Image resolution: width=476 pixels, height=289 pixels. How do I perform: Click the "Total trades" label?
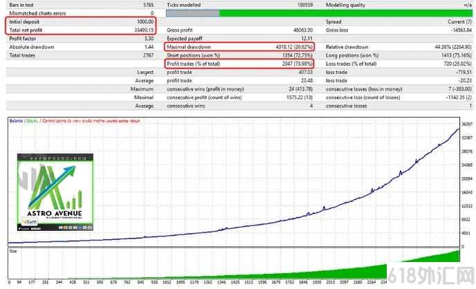pos(22,55)
